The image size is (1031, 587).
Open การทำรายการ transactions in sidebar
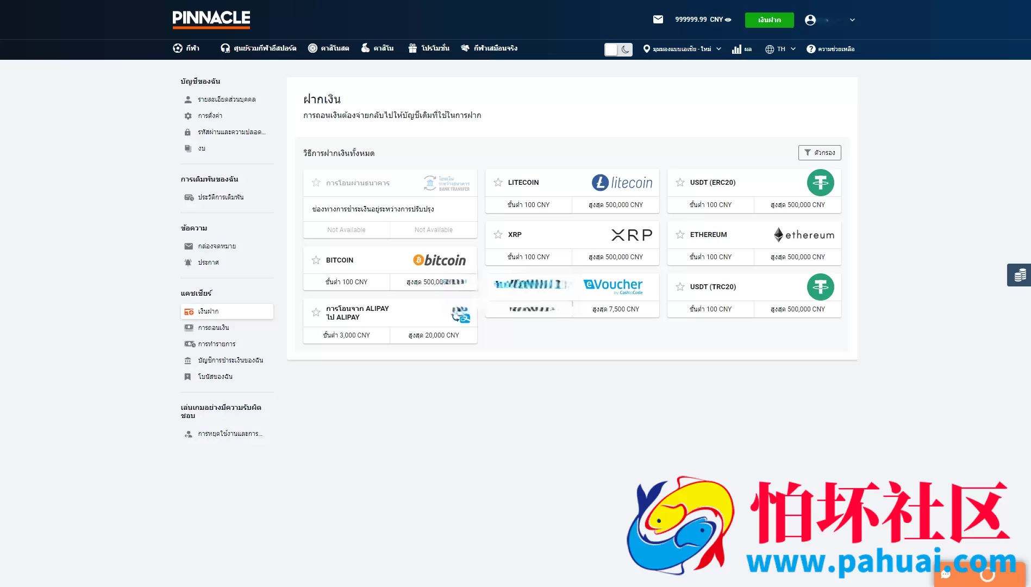click(x=210, y=344)
